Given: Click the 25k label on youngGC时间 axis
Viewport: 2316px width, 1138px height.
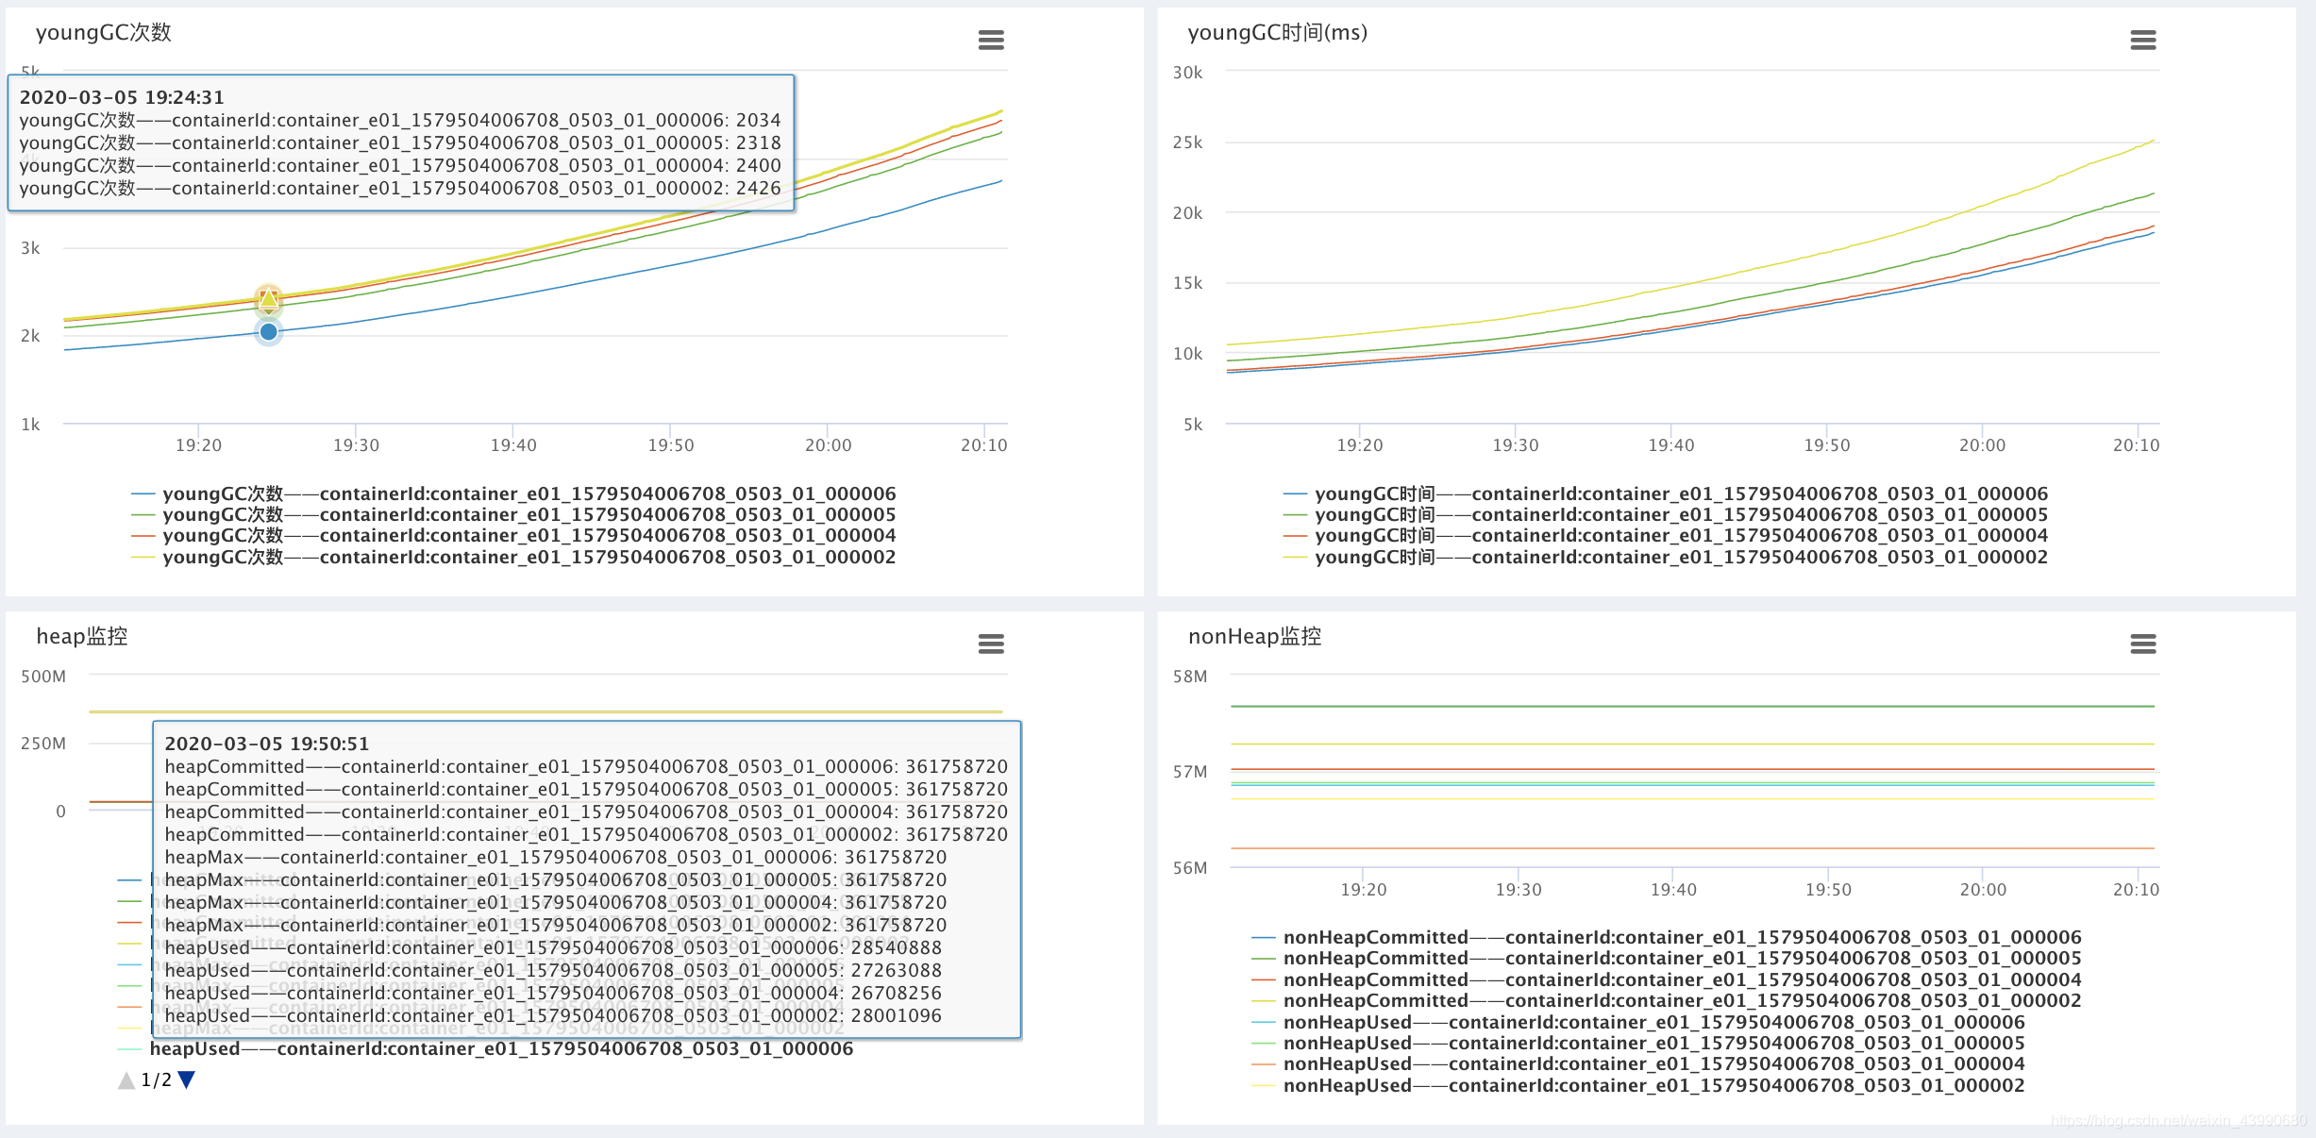Looking at the screenshot, I should 1188,142.
